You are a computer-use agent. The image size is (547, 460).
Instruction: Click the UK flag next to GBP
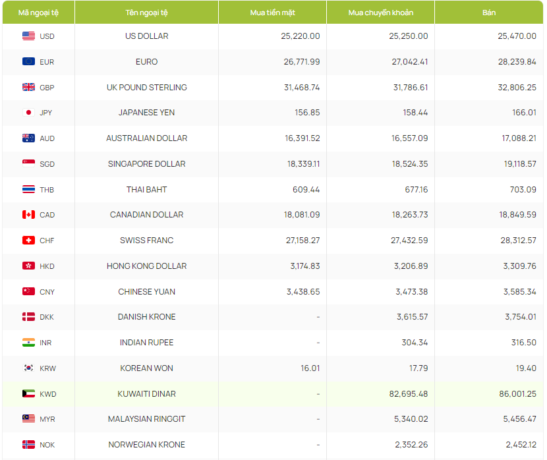[x=28, y=87]
